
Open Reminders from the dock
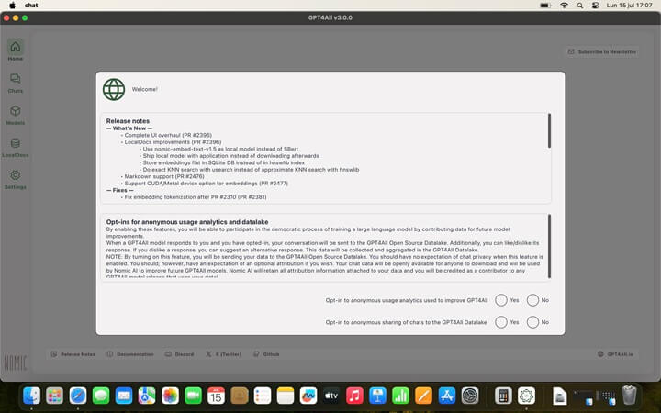pyautogui.click(x=263, y=396)
